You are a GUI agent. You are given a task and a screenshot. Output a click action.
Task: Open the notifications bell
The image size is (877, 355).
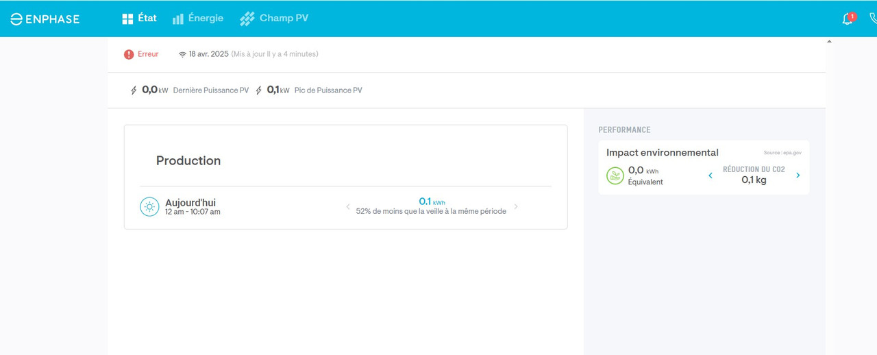[848, 19]
